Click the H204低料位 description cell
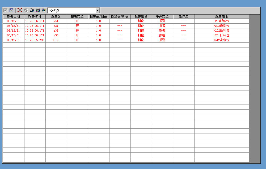 click(222, 21)
